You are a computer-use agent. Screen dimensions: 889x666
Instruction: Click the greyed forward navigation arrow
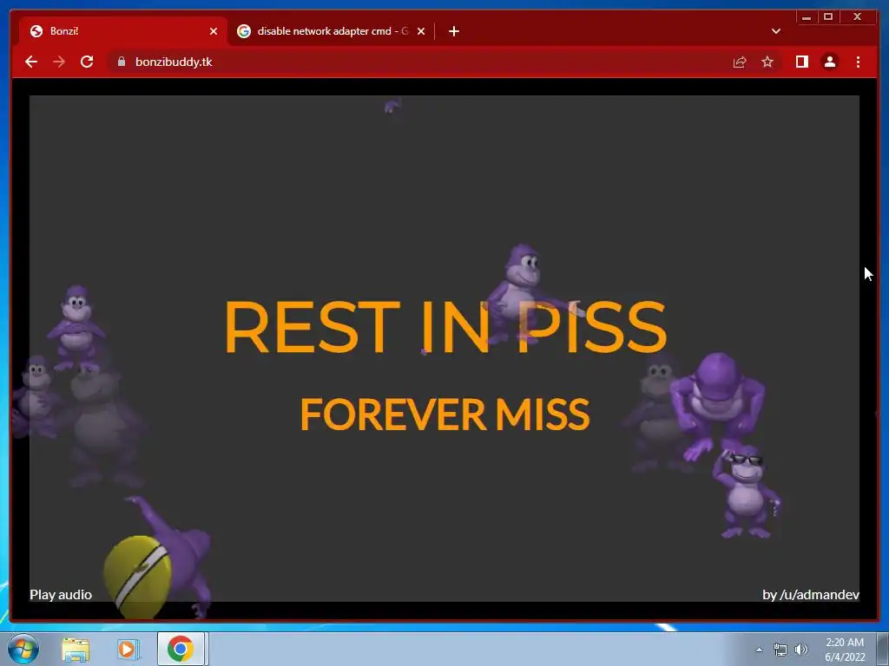tap(59, 62)
